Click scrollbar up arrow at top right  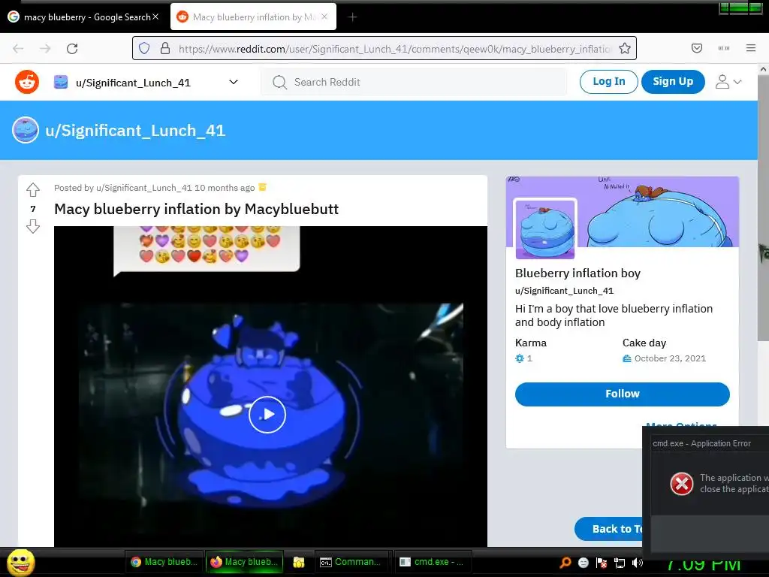(763, 69)
